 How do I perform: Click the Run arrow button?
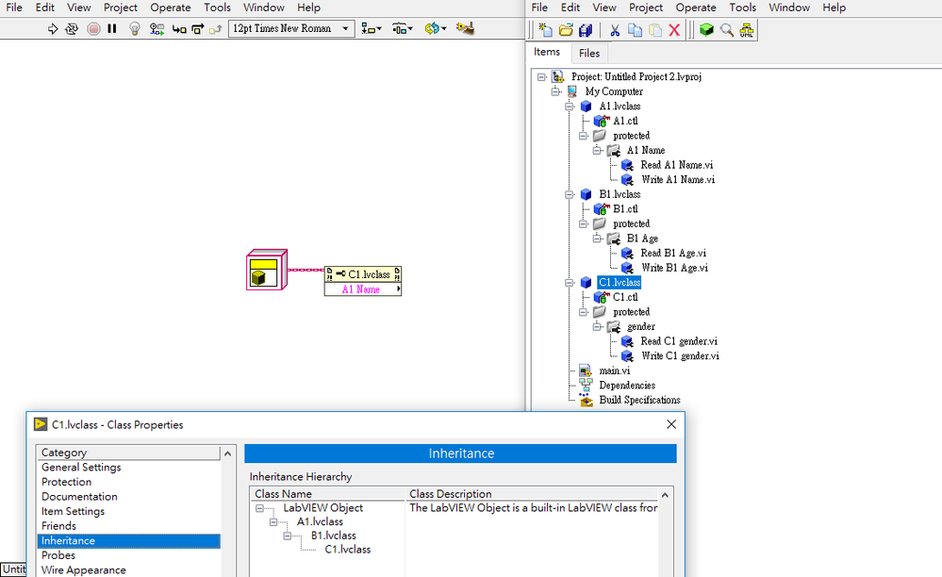(x=53, y=29)
